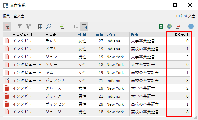
Task: Click the document icon in ケリー row
Action: [7, 64]
